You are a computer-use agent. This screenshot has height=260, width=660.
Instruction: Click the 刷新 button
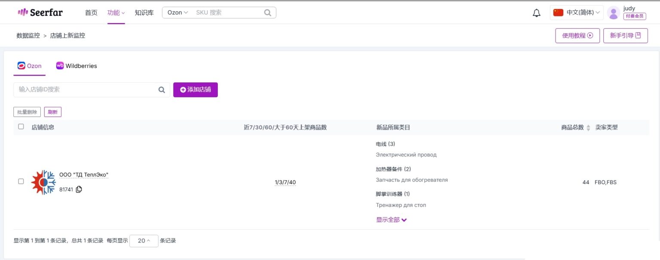tap(52, 112)
